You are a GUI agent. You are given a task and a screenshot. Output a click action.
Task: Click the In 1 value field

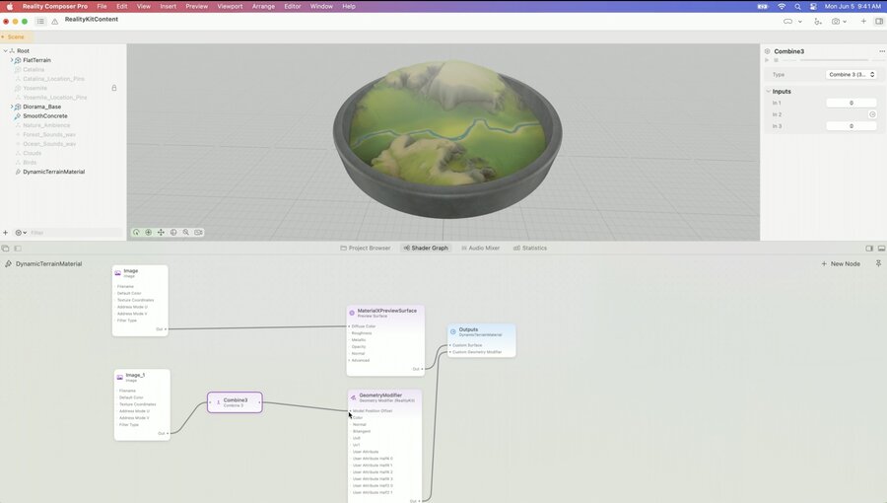[x=852, y=103]
